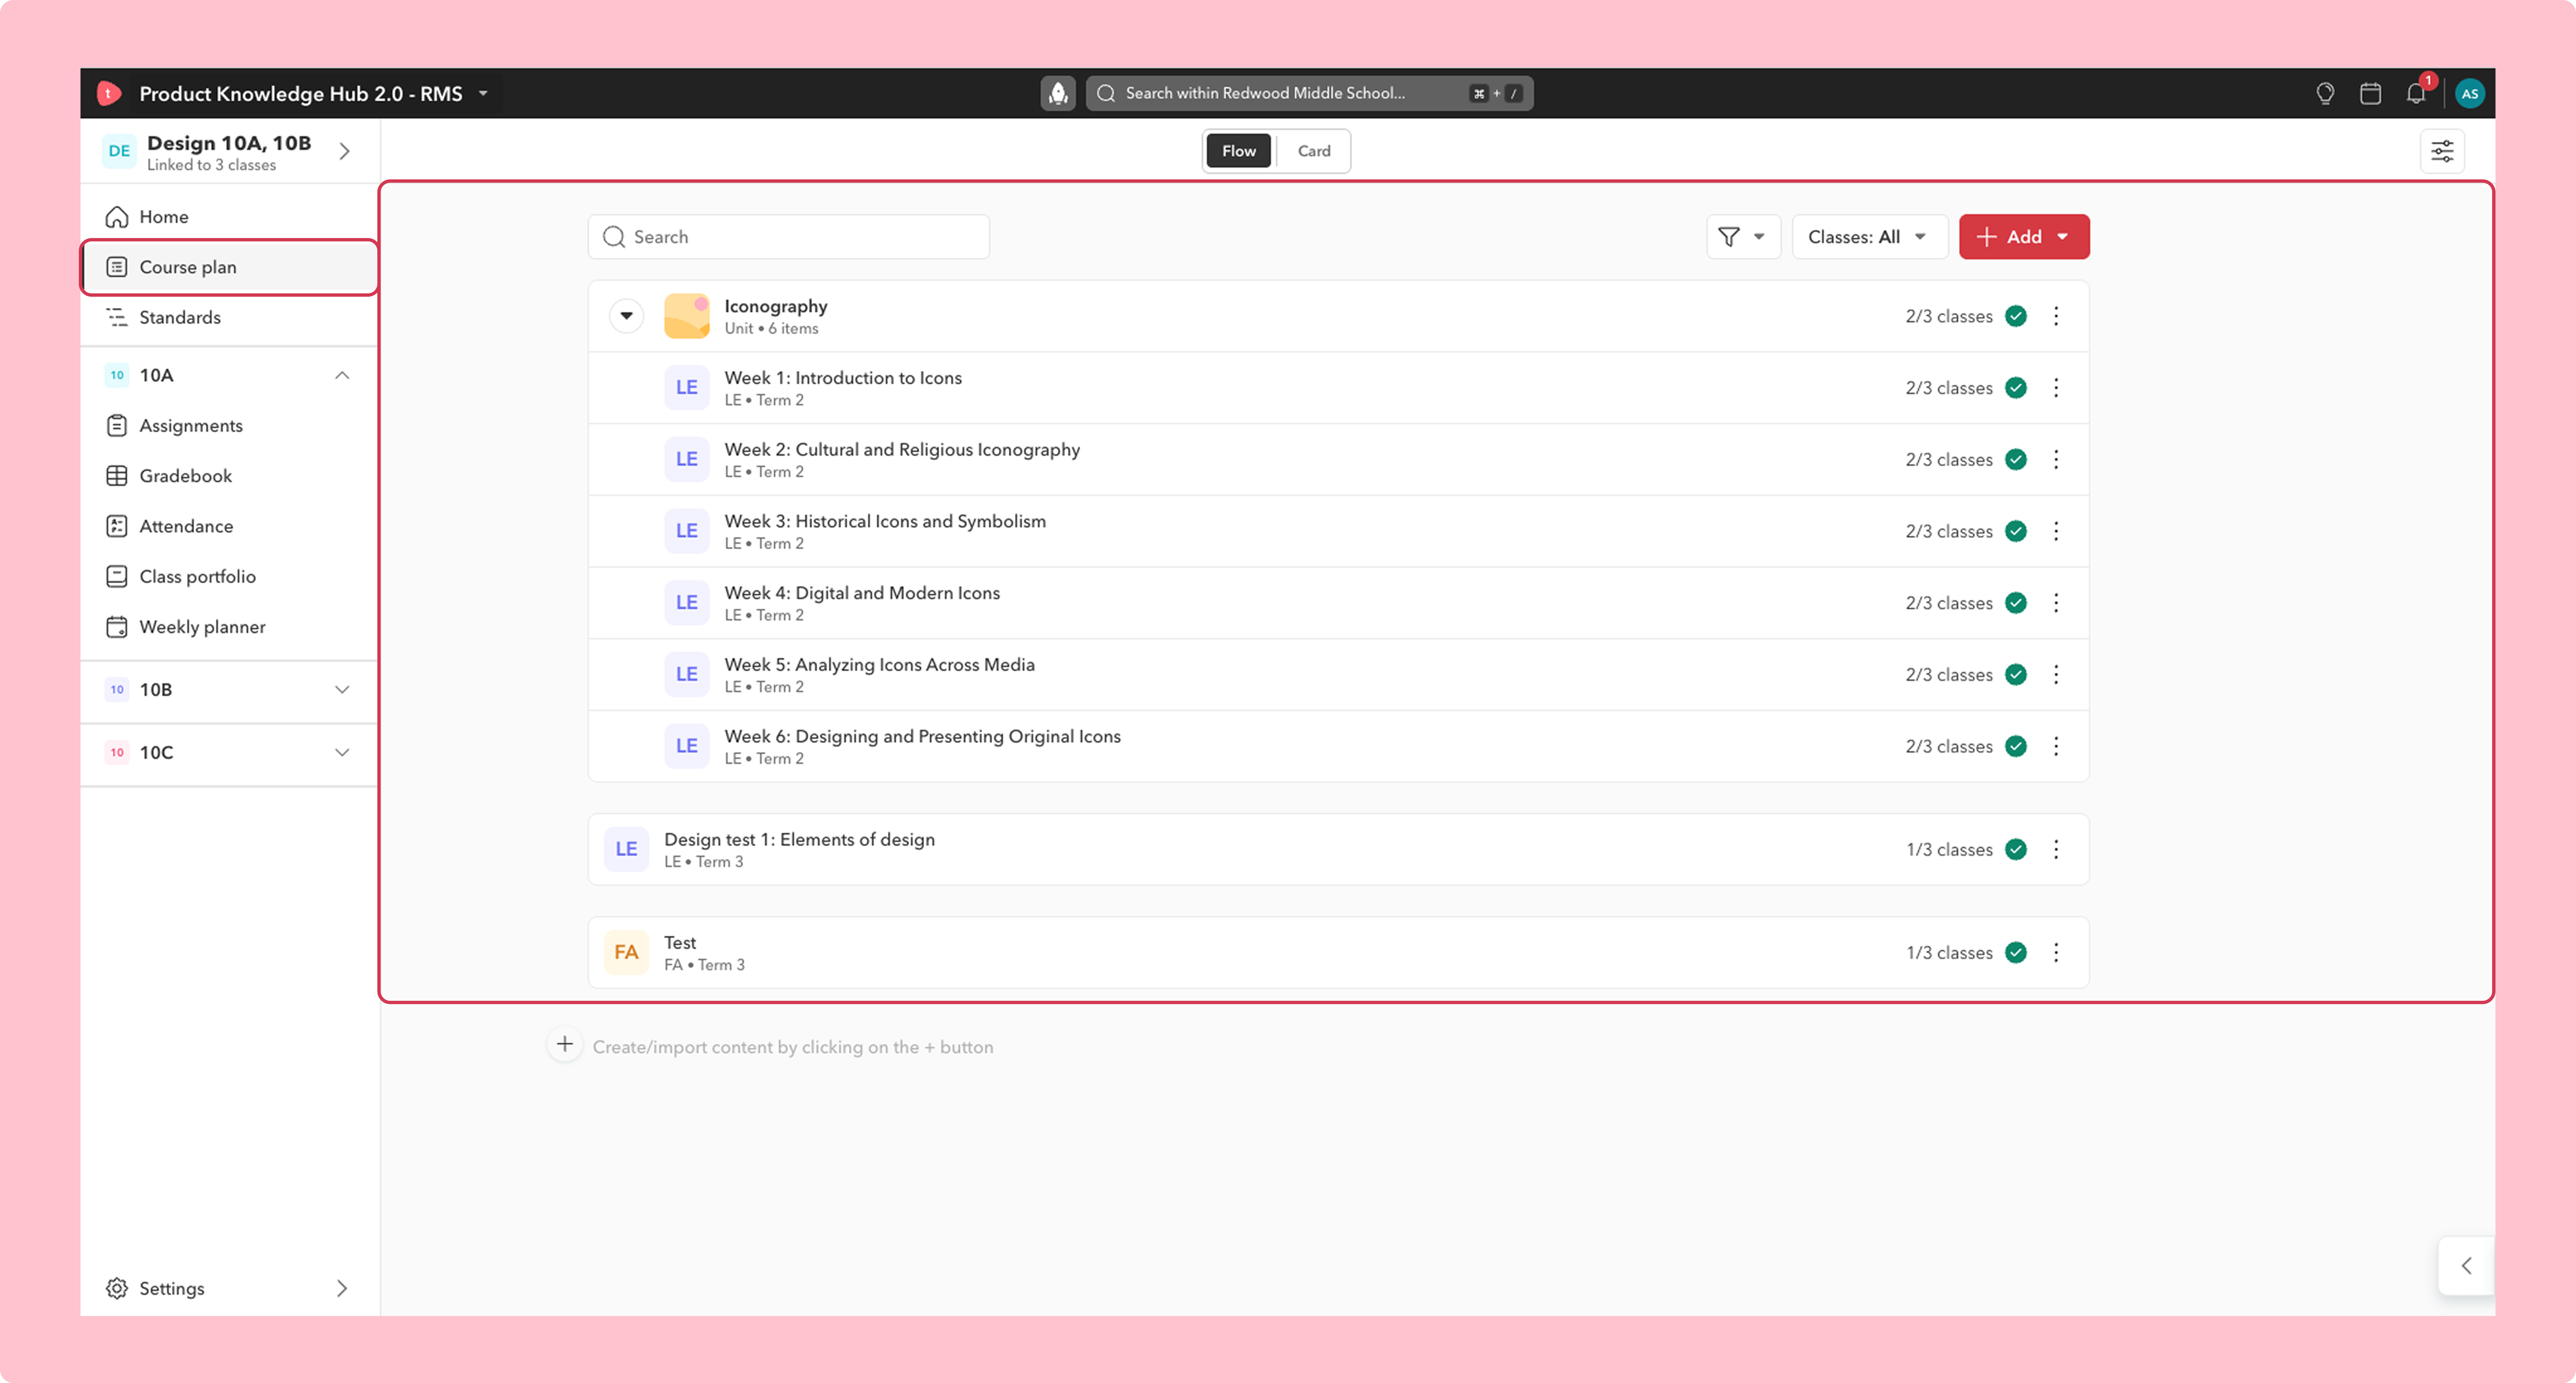The width and height of the screenshot is (2576, 1383).
Task: Click the rocket icon beside the search bar
Action: pos(1058,93)
